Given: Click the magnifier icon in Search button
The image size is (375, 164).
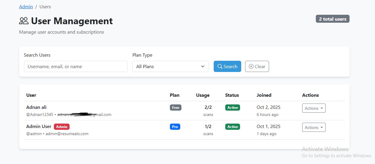Looking at the screenshot, I should tap(220, 66).
